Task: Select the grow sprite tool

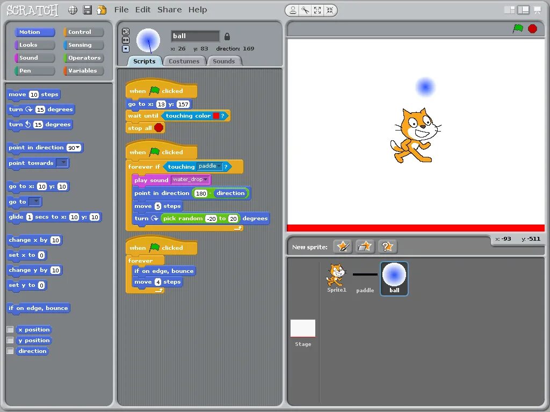Action: tap(317, 10)
